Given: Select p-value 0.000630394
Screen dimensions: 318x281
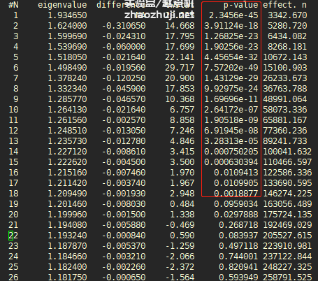Looking at the screenshot, I should point(231,162).
